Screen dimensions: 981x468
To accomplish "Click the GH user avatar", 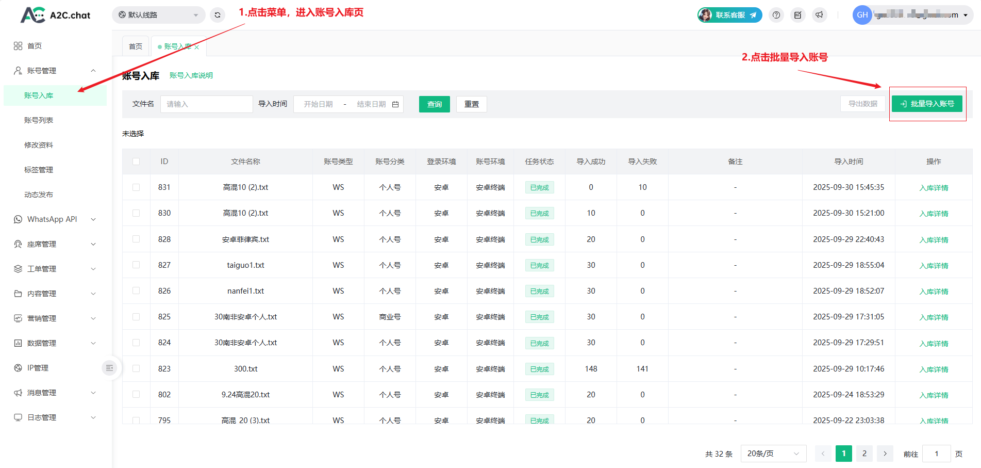I will pos(862,15).
